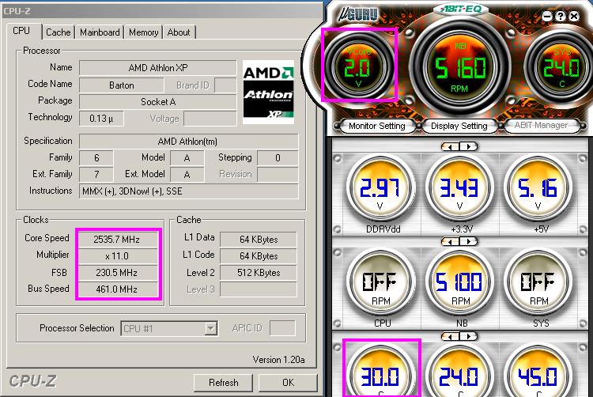Click the VCore 2.0 V gauge
Screen dimensions: 593x397
358,67
